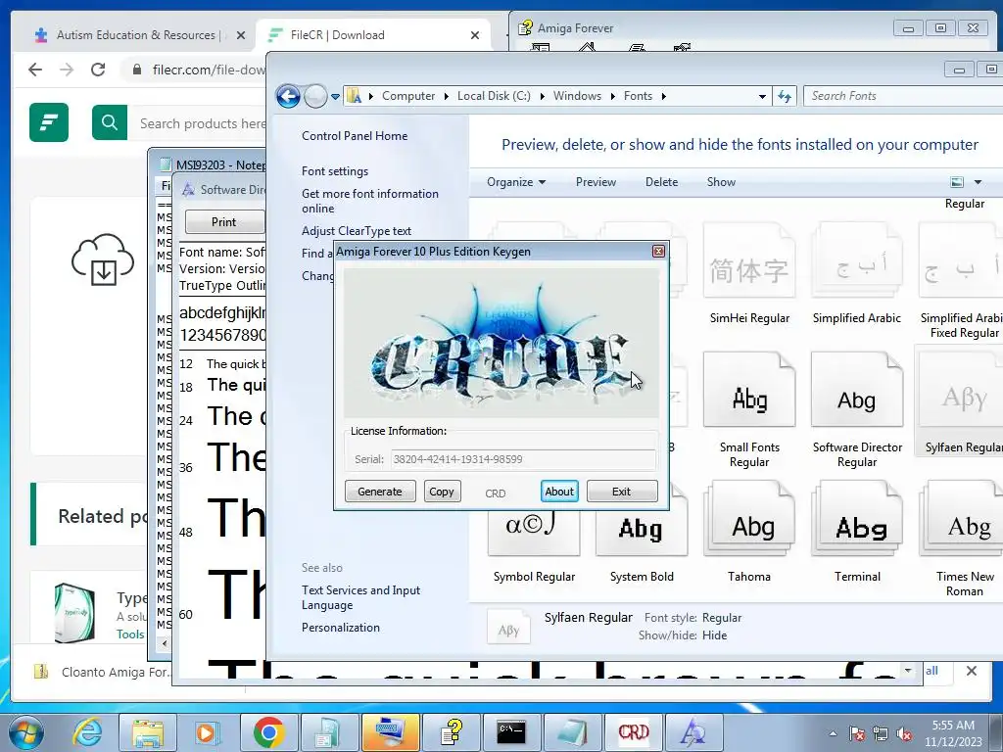Open Control Panel Home link
This screenshot has width=1003, height=752.
(x=355, y=135)
